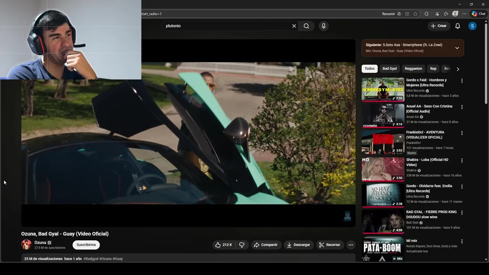The height and width of the screenshot is (275, 489).
Task: Select the Reggaeton filter chip
Action: (x=413, y=69)
